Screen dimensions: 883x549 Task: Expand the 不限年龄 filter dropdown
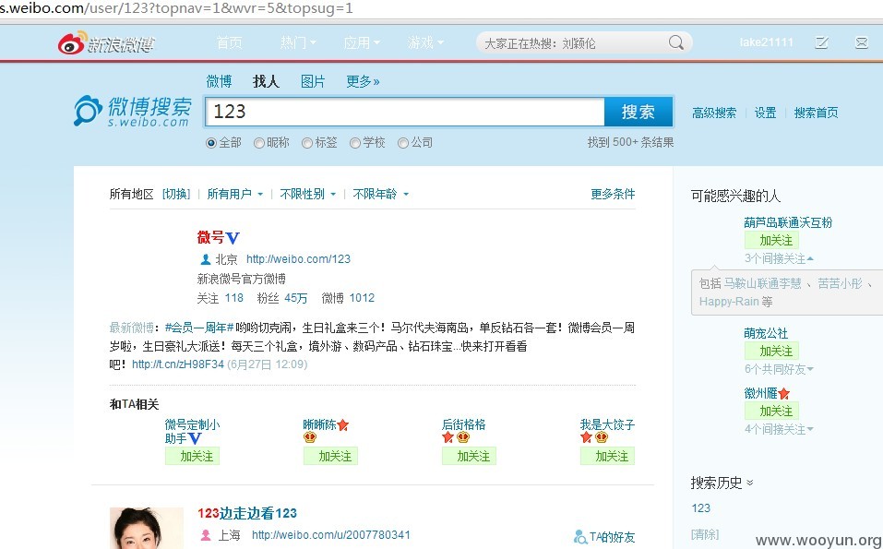coord(380,195)
